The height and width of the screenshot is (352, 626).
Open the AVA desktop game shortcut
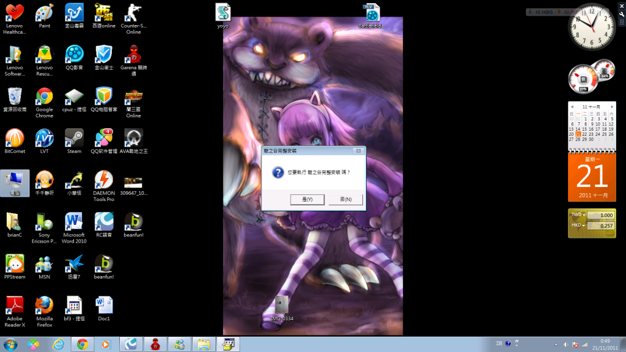[133, 141]
